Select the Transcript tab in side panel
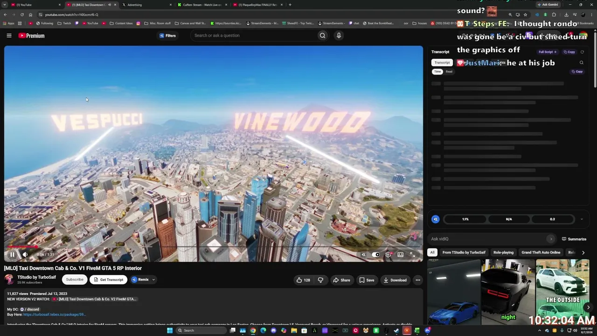 point(442,63)
